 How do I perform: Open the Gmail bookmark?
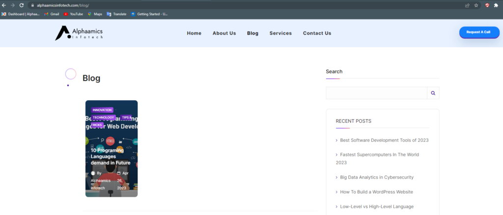click(52, 14)
